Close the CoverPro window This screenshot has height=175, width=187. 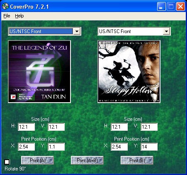[x=180, y=7]
